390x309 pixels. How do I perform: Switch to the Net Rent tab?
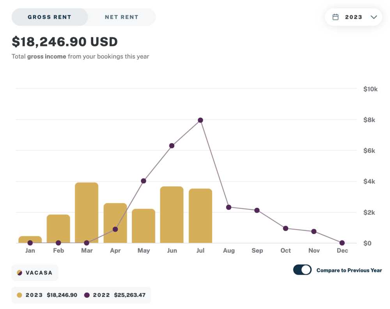point(121,17)
